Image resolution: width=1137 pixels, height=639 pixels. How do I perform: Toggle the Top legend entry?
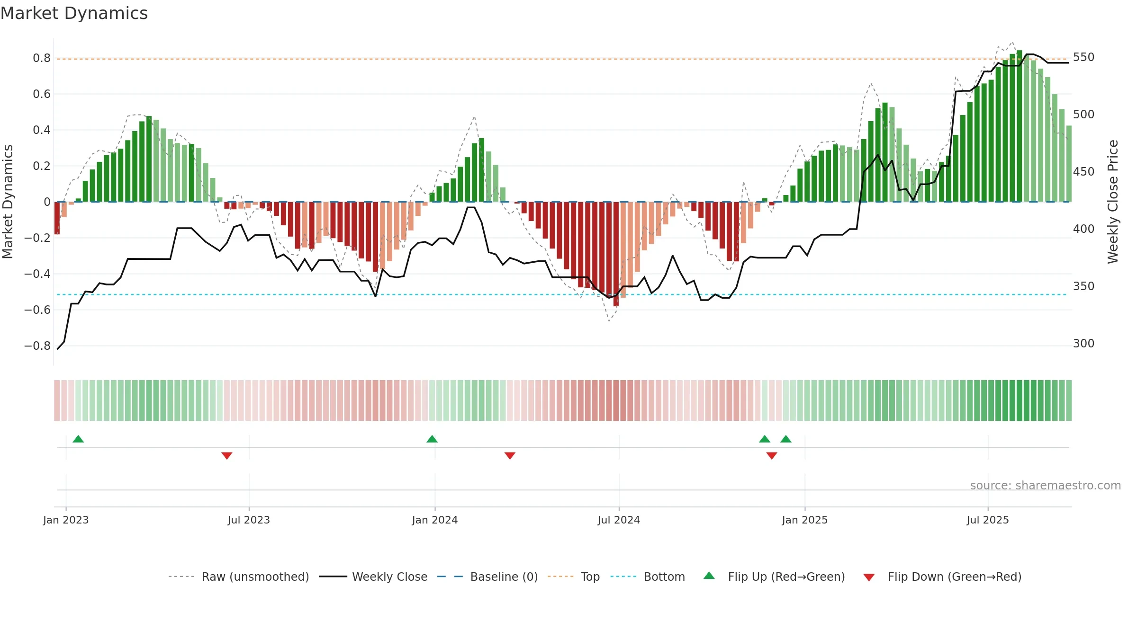pos(574,577)
